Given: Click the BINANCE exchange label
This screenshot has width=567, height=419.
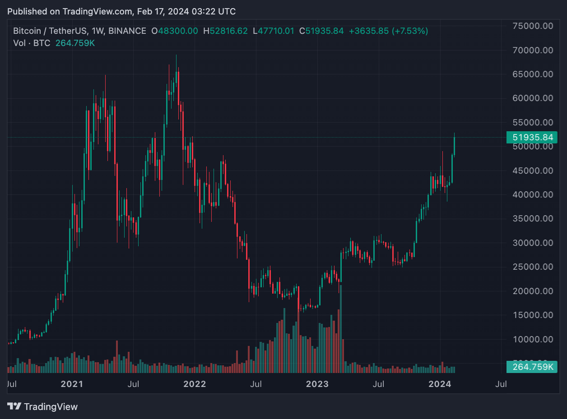Looking at the screenshot, I should pos(127,31).
